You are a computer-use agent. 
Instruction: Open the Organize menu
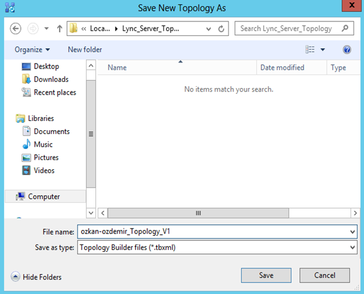click(x=32, y=50)
